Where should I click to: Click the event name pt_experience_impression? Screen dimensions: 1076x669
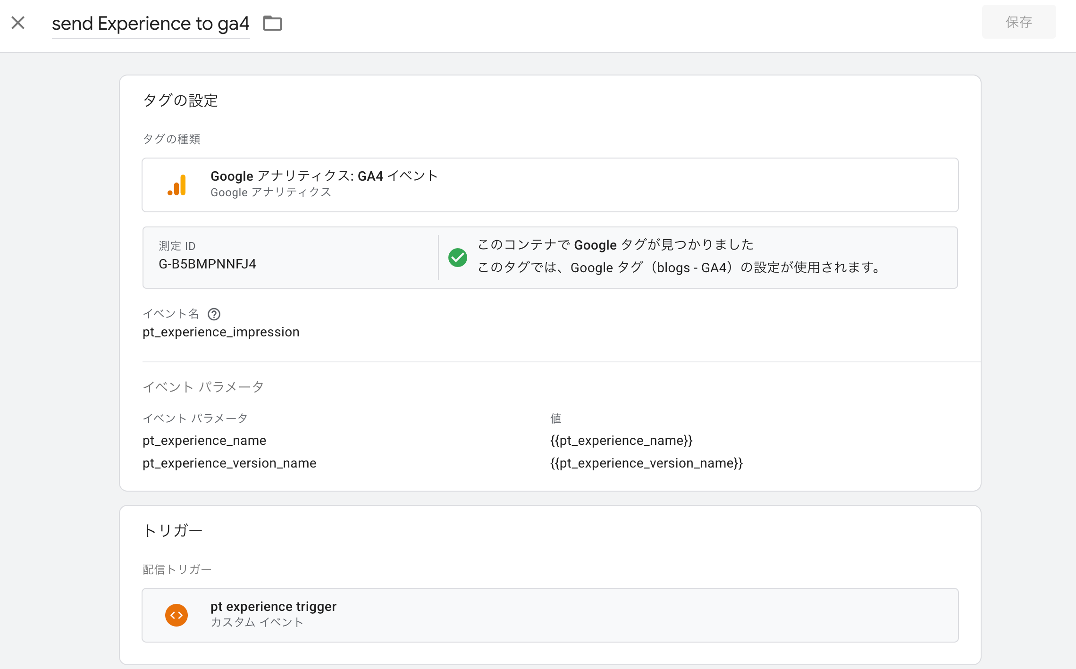point(221,332)
